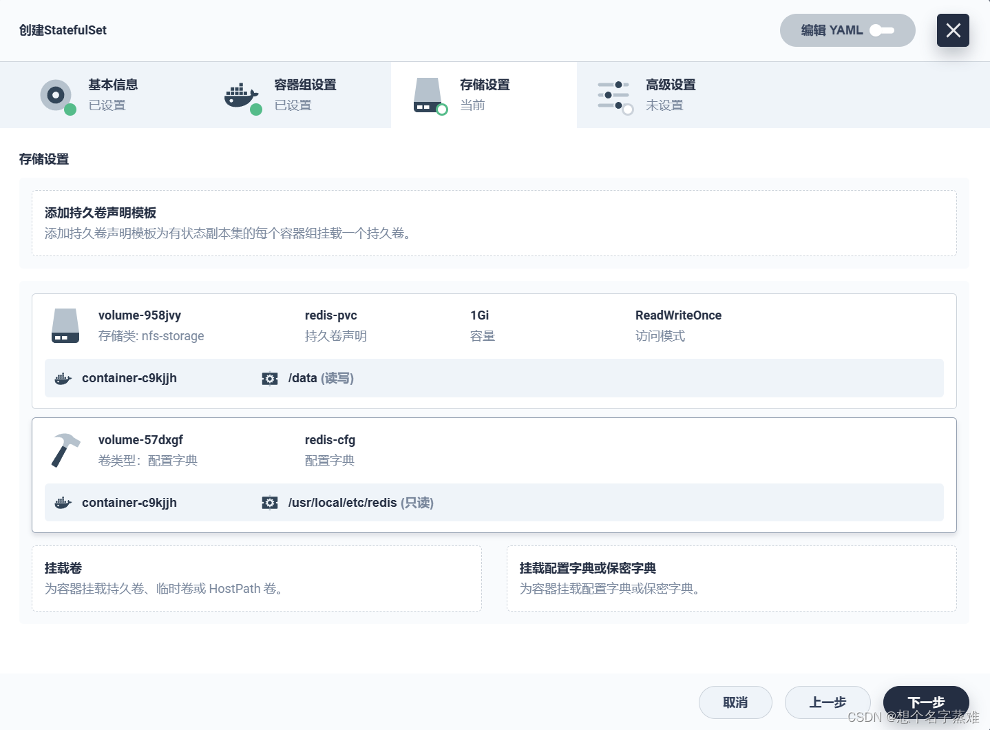
Task: Close the 创建StatefulSet dialog
Action: (953, 30)
